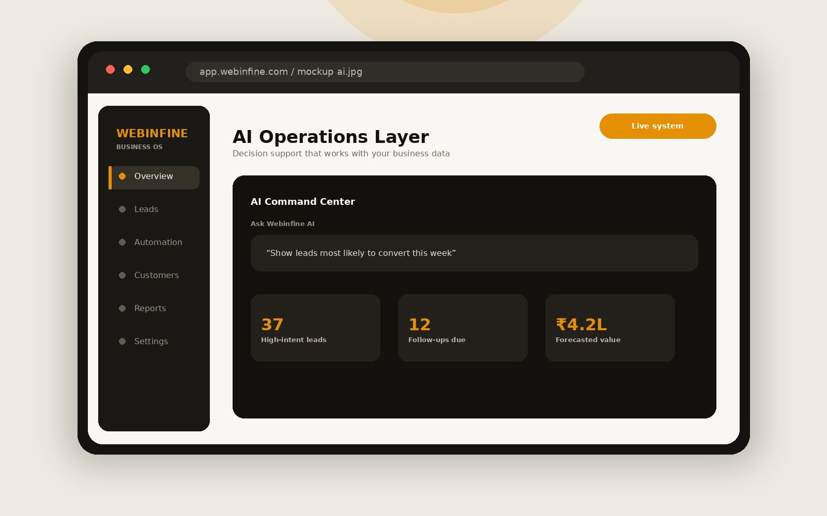The width and height of the screenshot is (827, 516).
Task: Open the 12 Follow-ups due card
Action: pyautogui.click(x=463, y=328)
